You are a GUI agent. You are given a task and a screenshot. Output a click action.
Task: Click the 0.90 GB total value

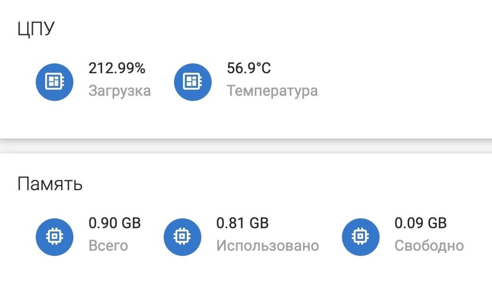coord(115,223)
